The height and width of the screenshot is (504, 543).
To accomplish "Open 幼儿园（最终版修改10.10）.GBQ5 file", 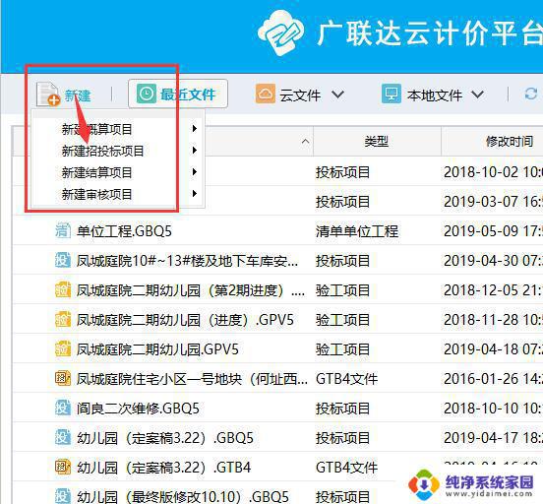I will (x=183, y=497).
